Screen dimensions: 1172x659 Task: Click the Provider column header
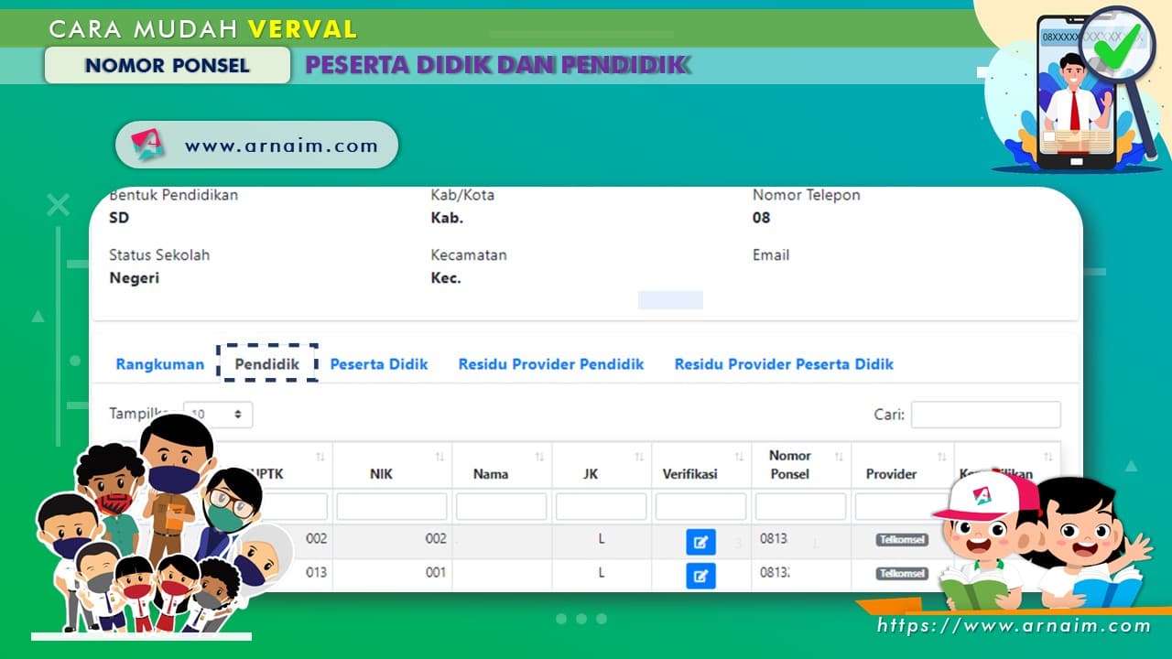(902, 466)
